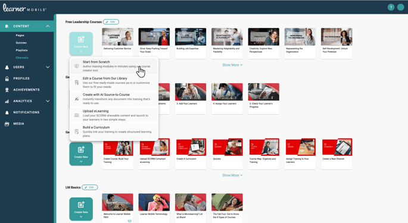
Task: Click the Media icon in sidebar
Action: (7, 124)
